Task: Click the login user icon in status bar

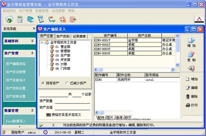Action: click(4, 132)
